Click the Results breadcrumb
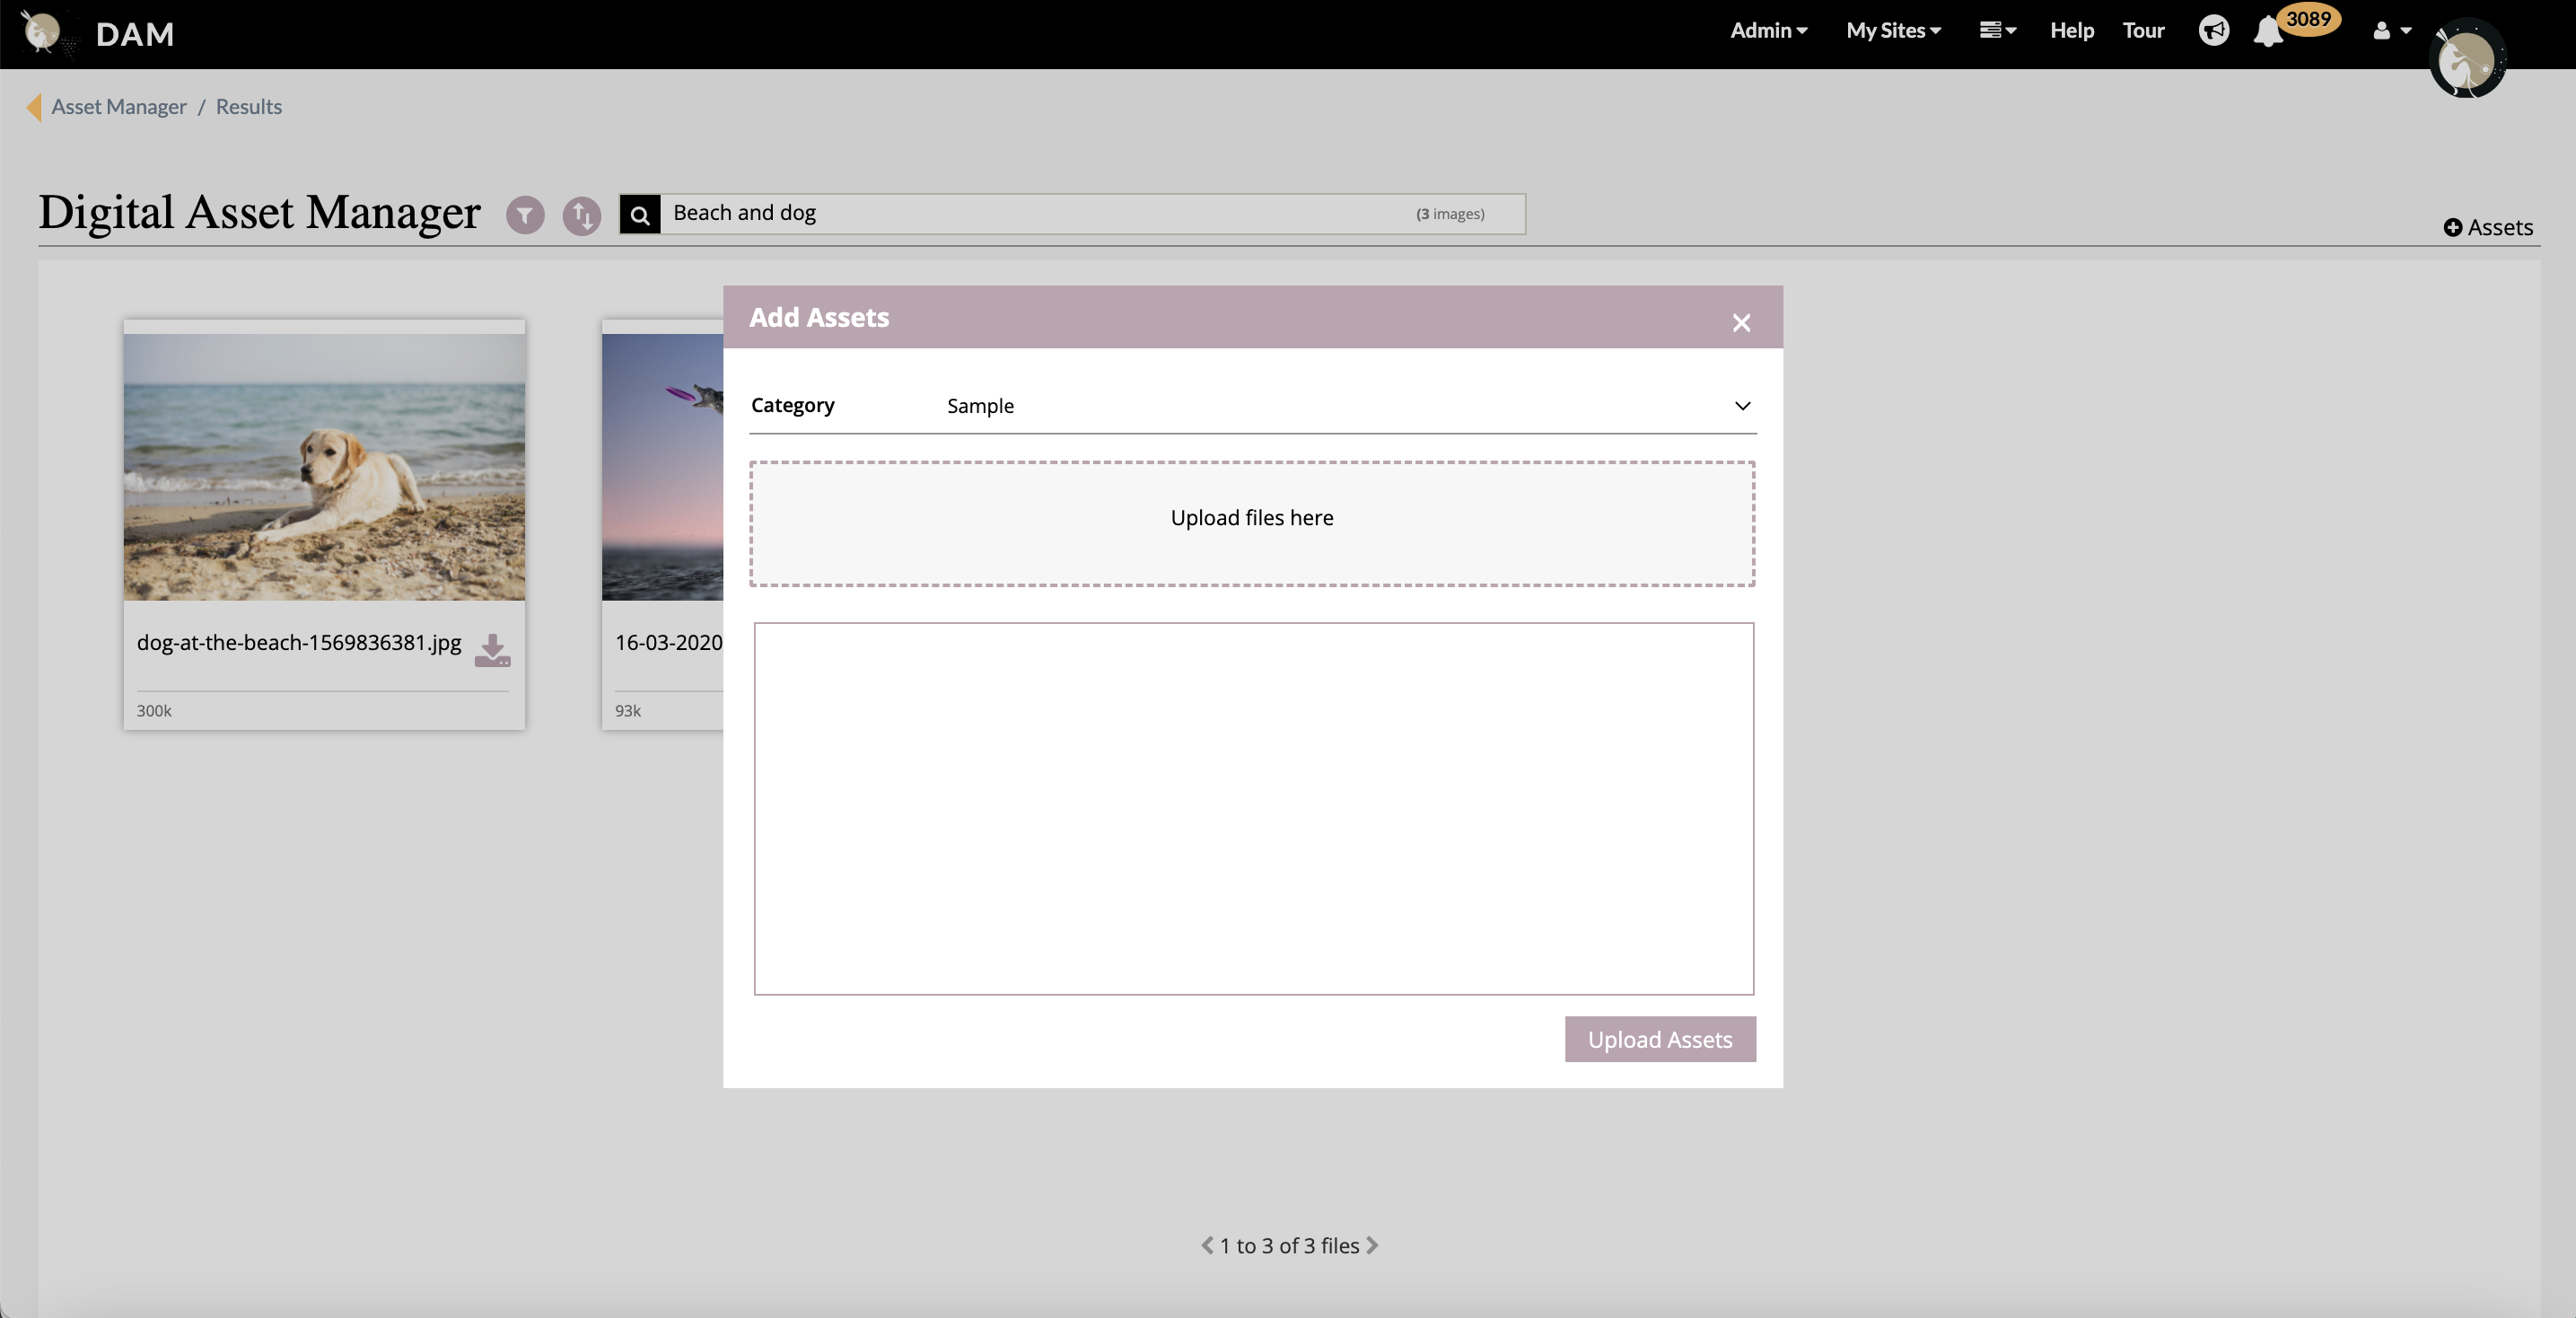 click(249, 107)
